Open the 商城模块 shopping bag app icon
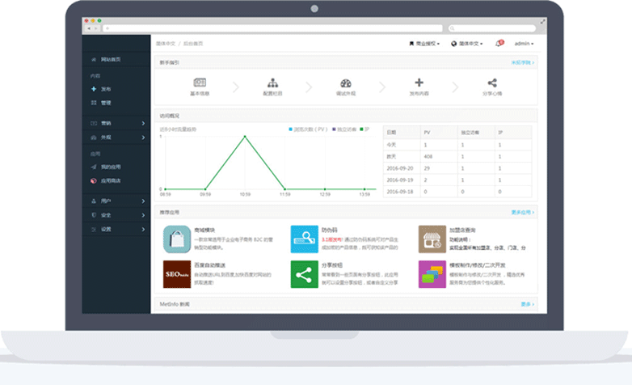 (x=177, y=239)
